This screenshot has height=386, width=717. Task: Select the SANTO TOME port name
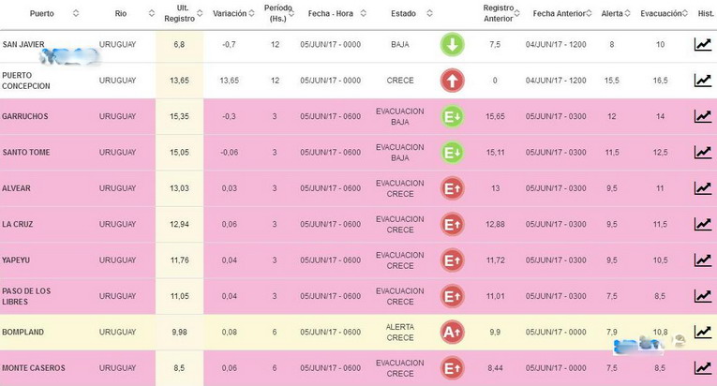click(26, 153)
